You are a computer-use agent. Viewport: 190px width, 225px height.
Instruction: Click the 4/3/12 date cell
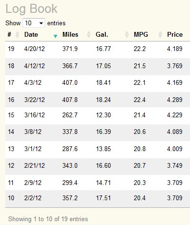33,83
